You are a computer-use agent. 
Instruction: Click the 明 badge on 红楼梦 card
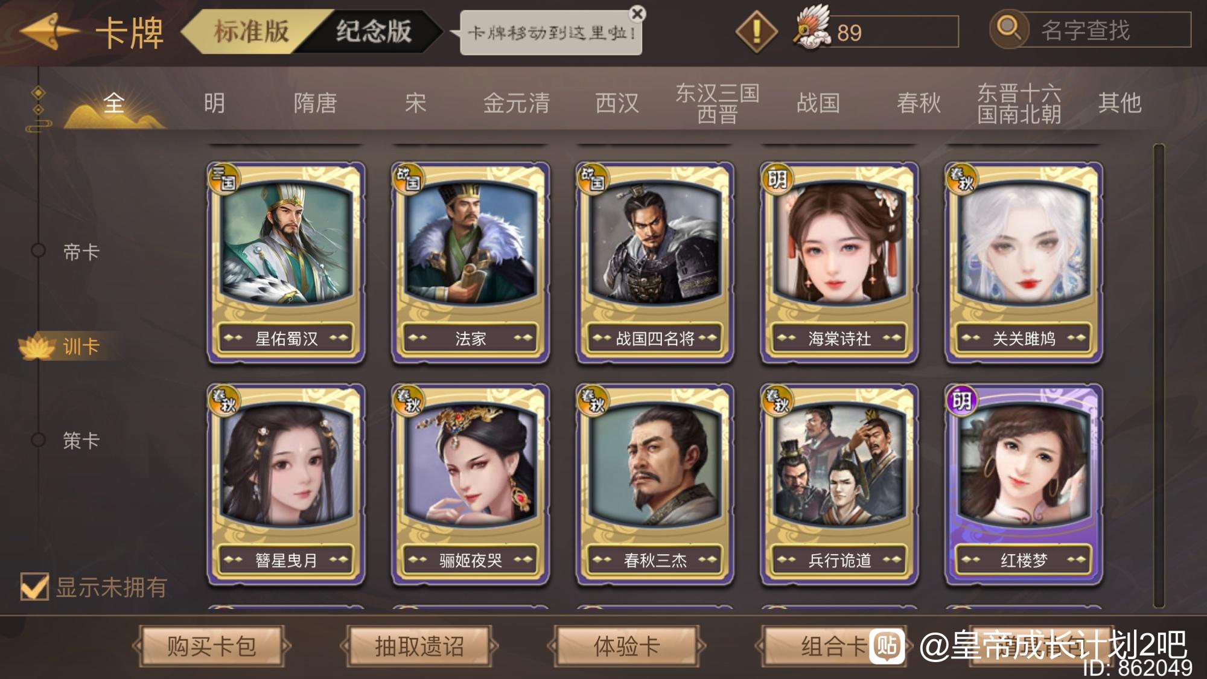coord(962,400)
